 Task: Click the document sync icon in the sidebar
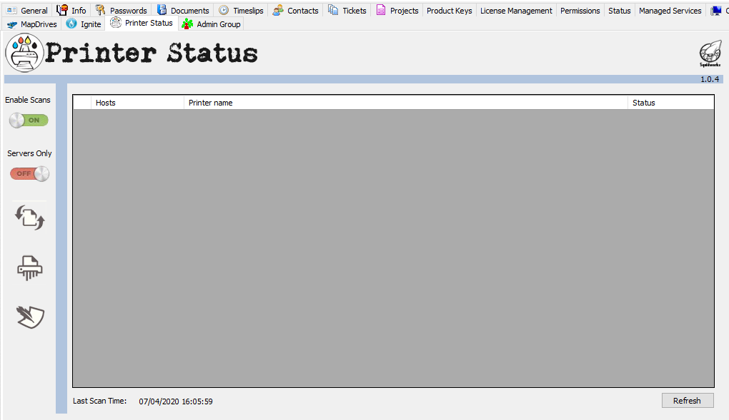pyautogui.click(x=29, y=217)
